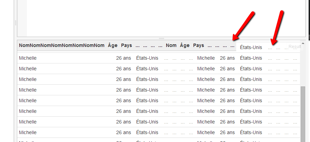The width and height of the screenshot is (310, 142).
Task: Click leftmost États-Unis in first data row
Action: pos(147,58)
